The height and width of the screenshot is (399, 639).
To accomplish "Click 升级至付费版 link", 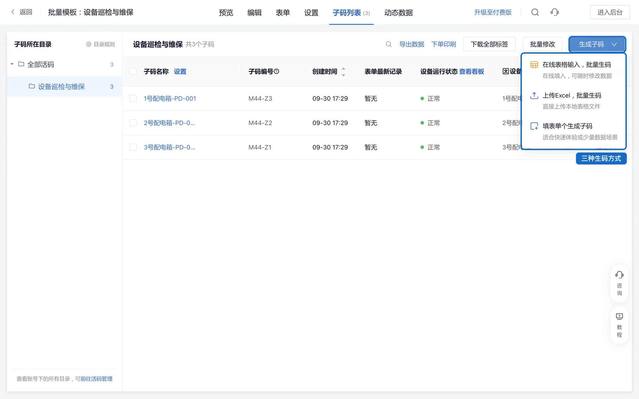I will (493, 12).
